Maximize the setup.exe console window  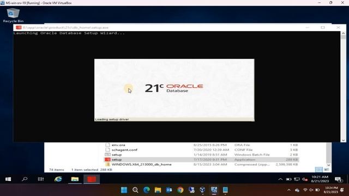(323, 28)
